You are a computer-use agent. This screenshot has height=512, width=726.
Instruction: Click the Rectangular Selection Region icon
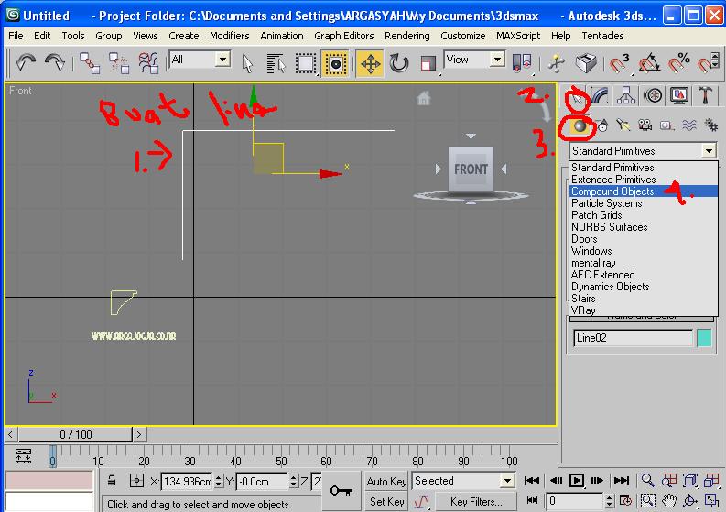coord(306,63)
